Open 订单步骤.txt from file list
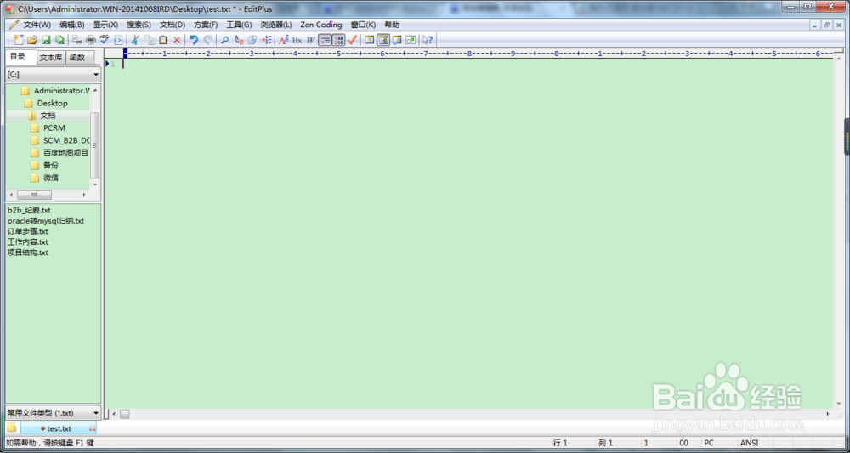This screenshot has height=453, width=850. (28, 231)
